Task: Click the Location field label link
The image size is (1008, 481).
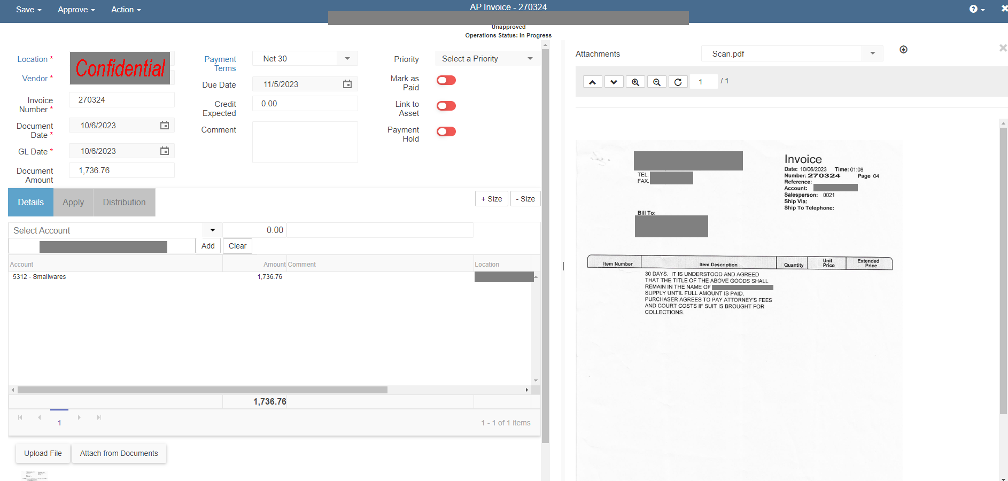Action: (33, 59)
